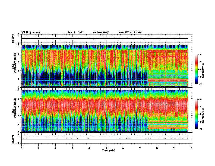The height and width of the screenshot is (166, 215).
Task: Click inside the ch.2 spectrogram panel
Action: click(x=105, y=111)
